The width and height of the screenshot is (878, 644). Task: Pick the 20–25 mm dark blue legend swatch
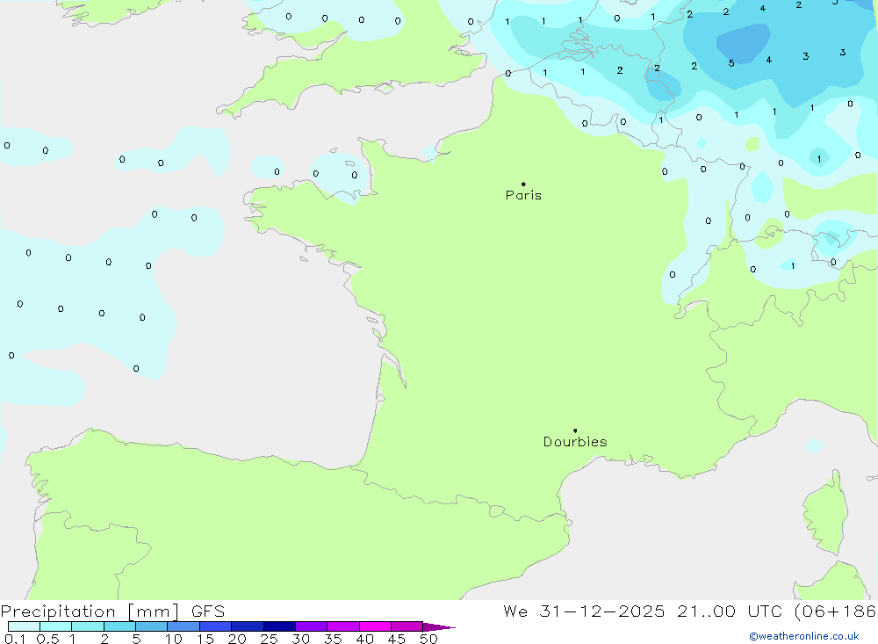(247, 626)
